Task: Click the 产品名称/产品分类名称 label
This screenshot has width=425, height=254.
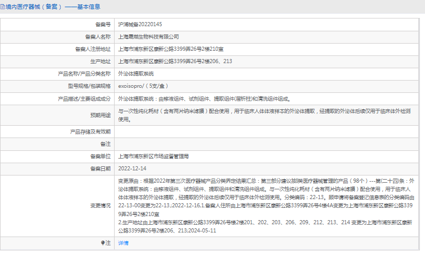Action: coord(84,73)
